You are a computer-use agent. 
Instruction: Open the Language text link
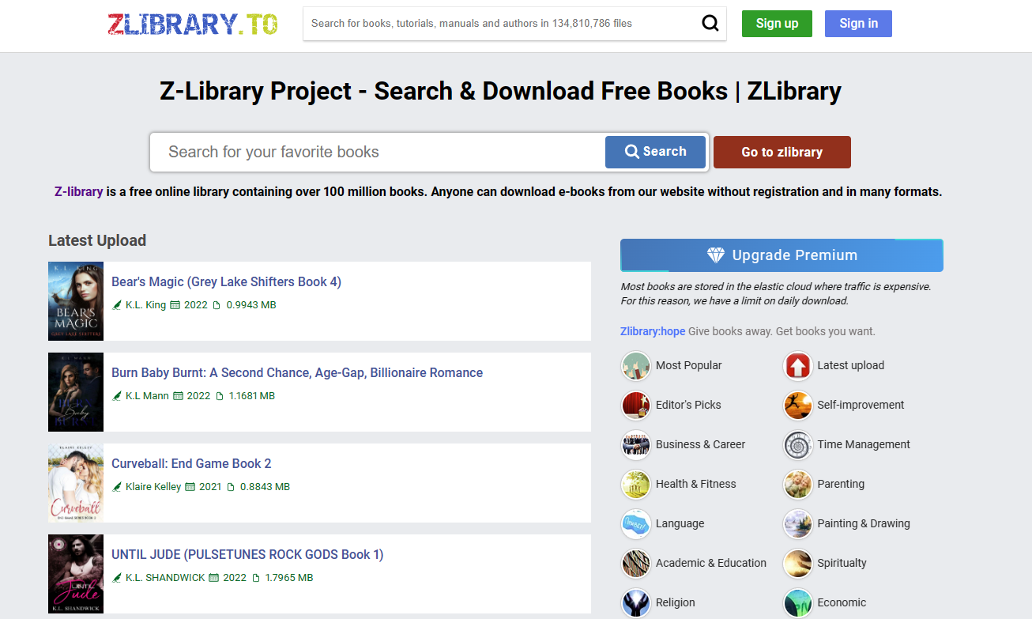(680, 523)
